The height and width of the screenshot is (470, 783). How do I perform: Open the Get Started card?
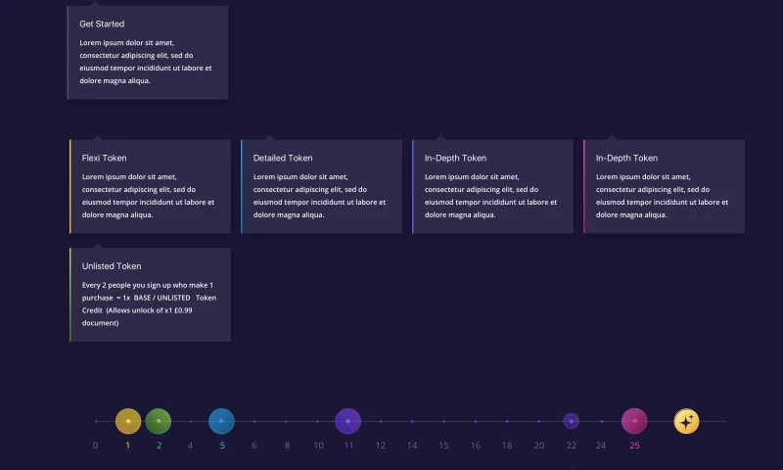pyautogui.click(x=148, y=53)
